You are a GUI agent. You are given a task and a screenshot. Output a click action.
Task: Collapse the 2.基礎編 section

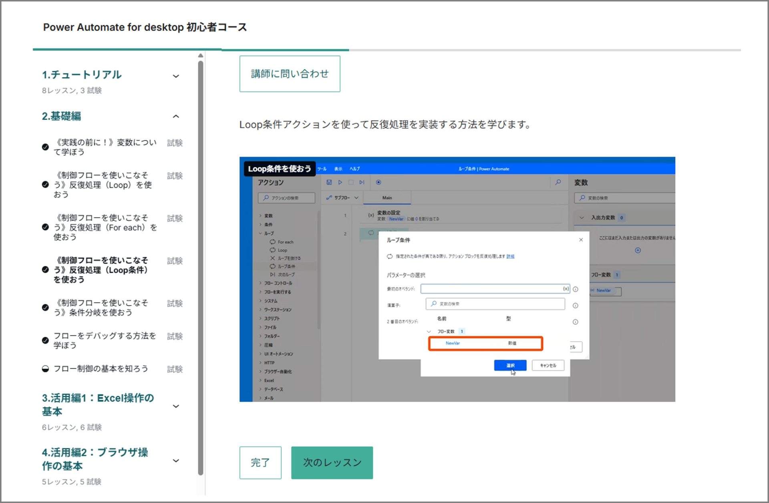(175, 117)
